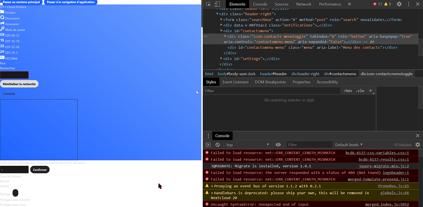Open the Properties tab
Image resolution: width=423 pixels, height=207 pixels.
coord(301,82)
